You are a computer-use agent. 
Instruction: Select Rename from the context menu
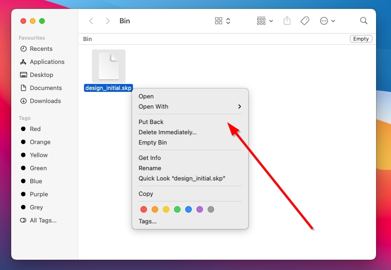[x=150, y=168]
